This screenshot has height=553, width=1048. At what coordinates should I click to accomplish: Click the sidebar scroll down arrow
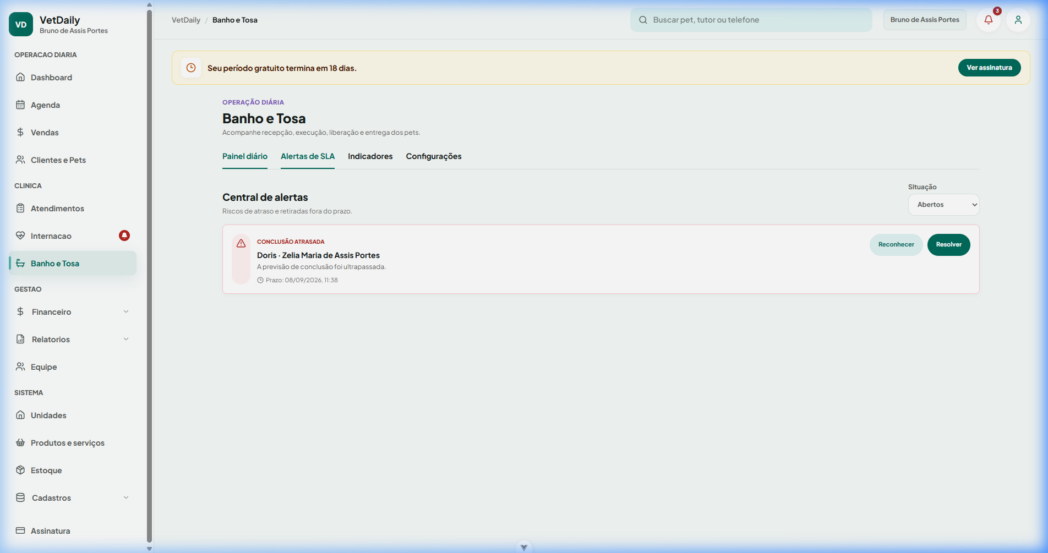pyautogui.click(x=149, y=549)
